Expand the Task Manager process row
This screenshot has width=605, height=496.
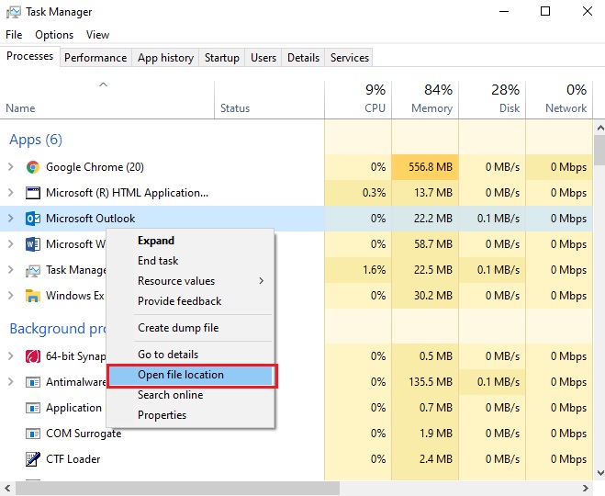tap(11, 270)
